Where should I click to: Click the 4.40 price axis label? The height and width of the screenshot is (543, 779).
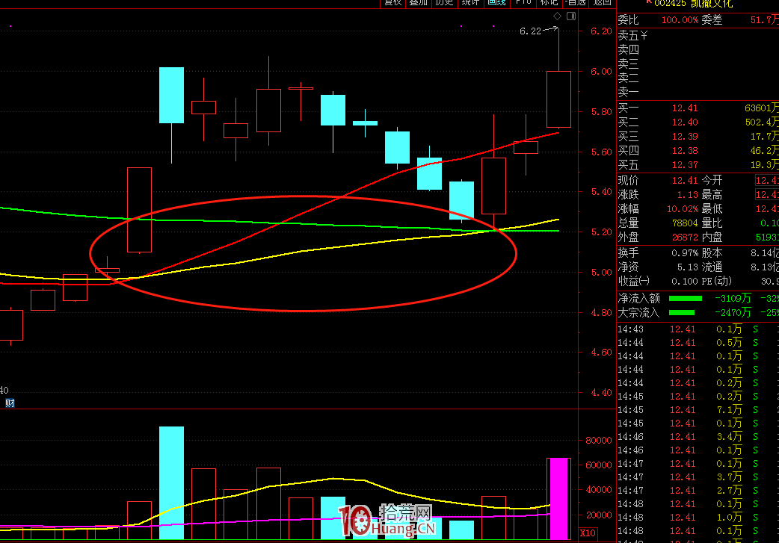pos(601,393)
